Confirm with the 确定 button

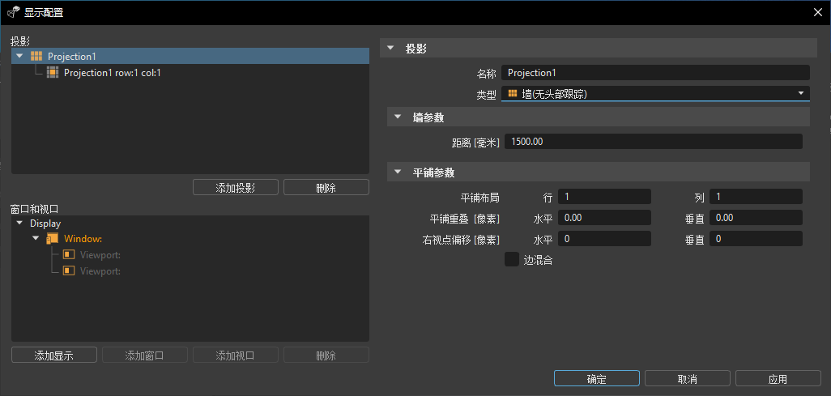pos(597,378)
